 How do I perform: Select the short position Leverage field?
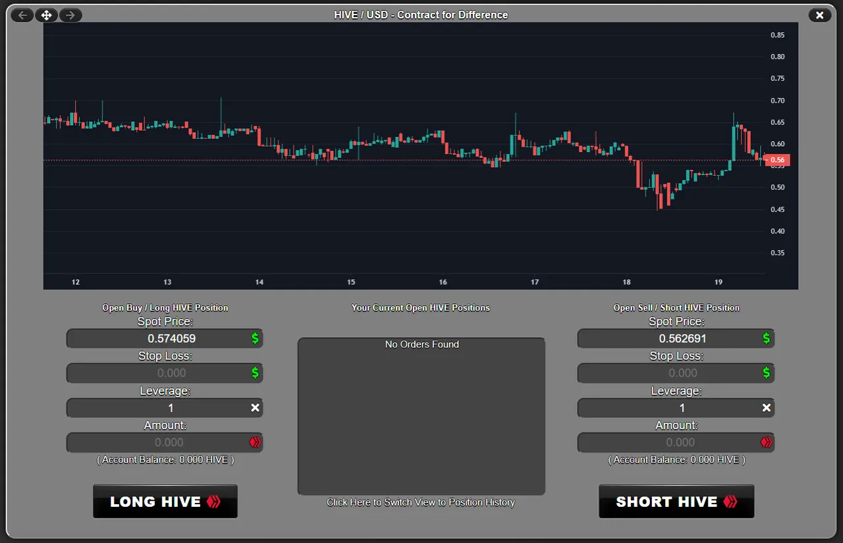(x=676, y=408)
